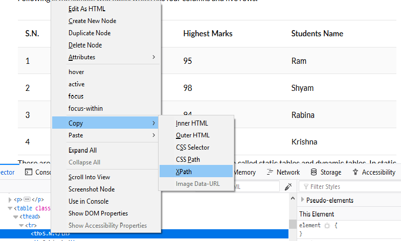Click the Highest Marks column header
401x241 pixels.
[x=208, y=34]
